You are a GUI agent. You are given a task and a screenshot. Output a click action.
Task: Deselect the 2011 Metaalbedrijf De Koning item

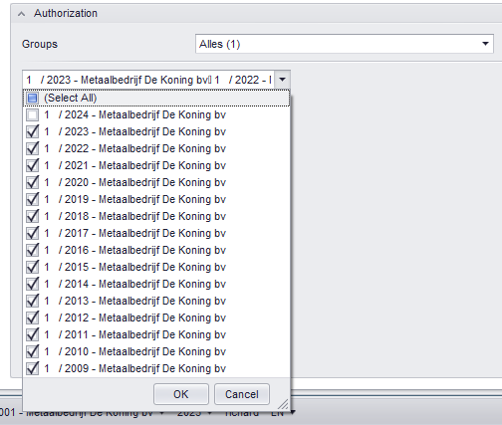pyautogui.click(x=32, y=334)
